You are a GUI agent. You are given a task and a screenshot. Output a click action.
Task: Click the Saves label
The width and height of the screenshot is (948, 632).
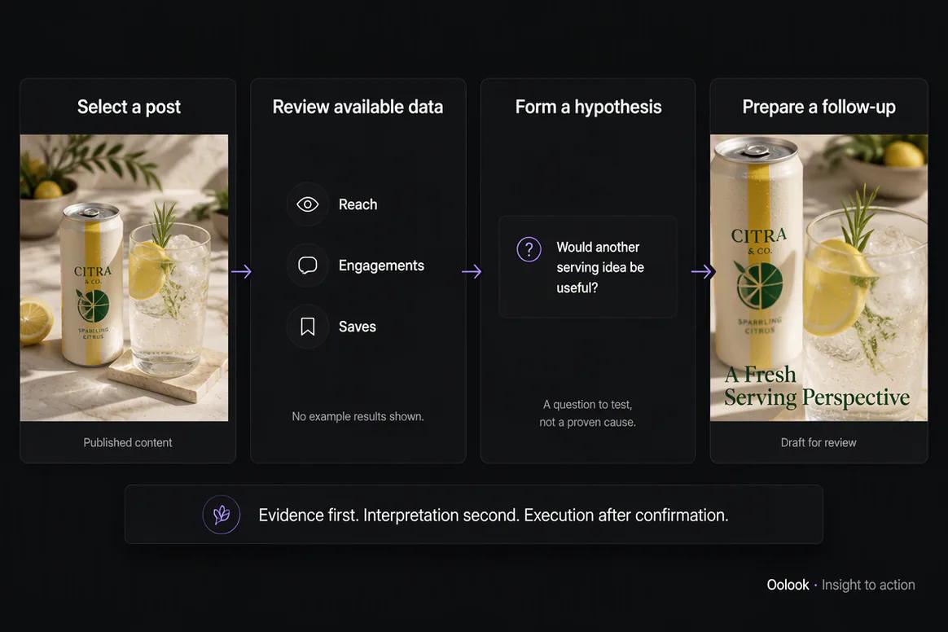coord(358,327)
